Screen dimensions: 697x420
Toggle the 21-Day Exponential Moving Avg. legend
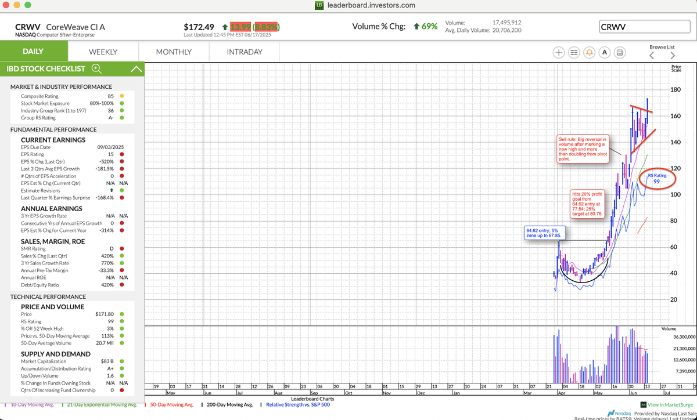[102, 404]
